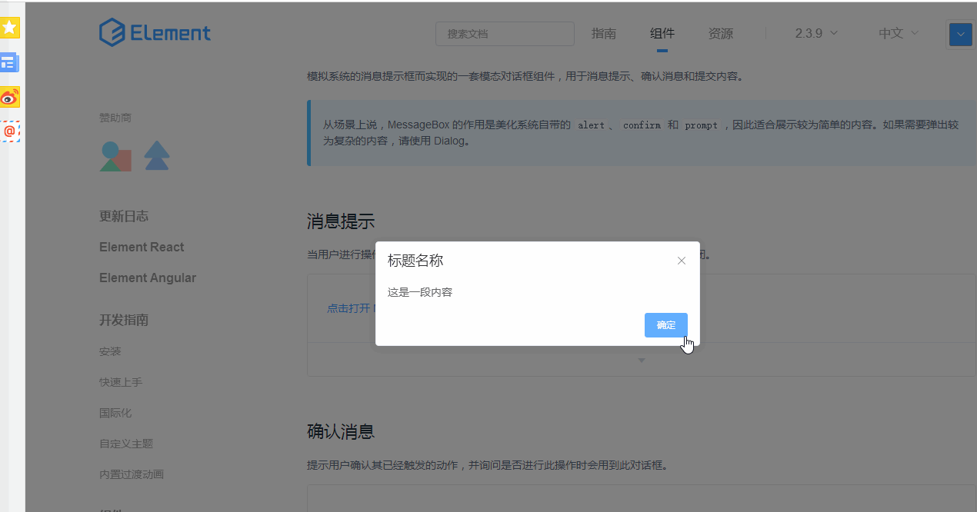
Task: Confirm the dialog with the 确定 button
Action: [x=665, y=324]
